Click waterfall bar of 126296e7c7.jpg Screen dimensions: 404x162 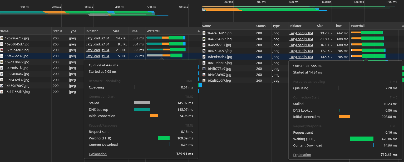coord(166,38)
